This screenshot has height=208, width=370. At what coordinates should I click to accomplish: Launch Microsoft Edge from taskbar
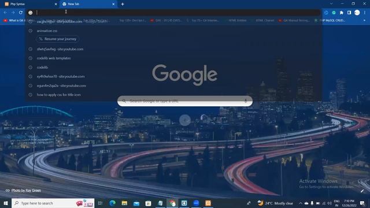[112, 203]
